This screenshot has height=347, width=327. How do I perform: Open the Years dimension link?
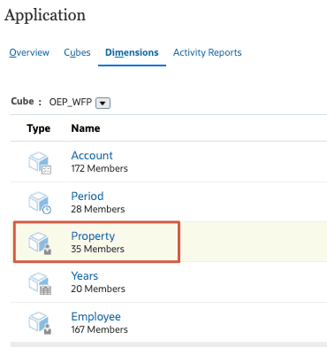[x=85, y=276]
